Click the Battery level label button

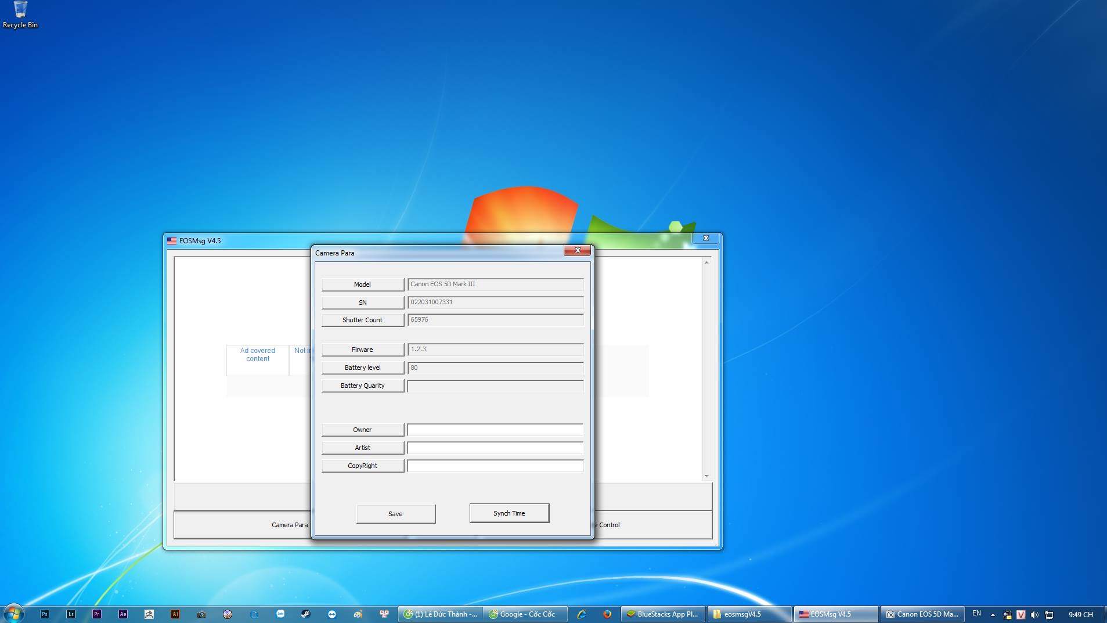pyautogui.click(x=362, y=368)
